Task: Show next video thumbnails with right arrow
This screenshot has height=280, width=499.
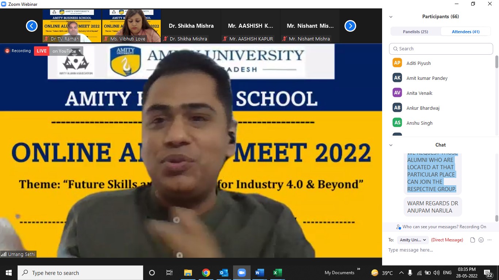Action: pos(350,26)
